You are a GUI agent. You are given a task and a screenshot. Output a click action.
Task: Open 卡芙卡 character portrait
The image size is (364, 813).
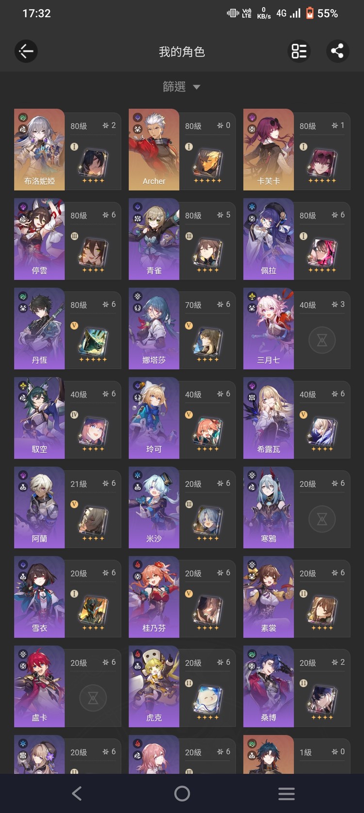point(268,149)
